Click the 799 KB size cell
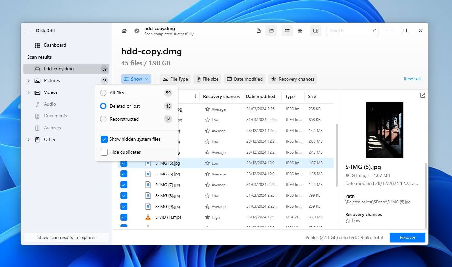The height and width of the screenshot is (267, 452). tap(314, 195)
